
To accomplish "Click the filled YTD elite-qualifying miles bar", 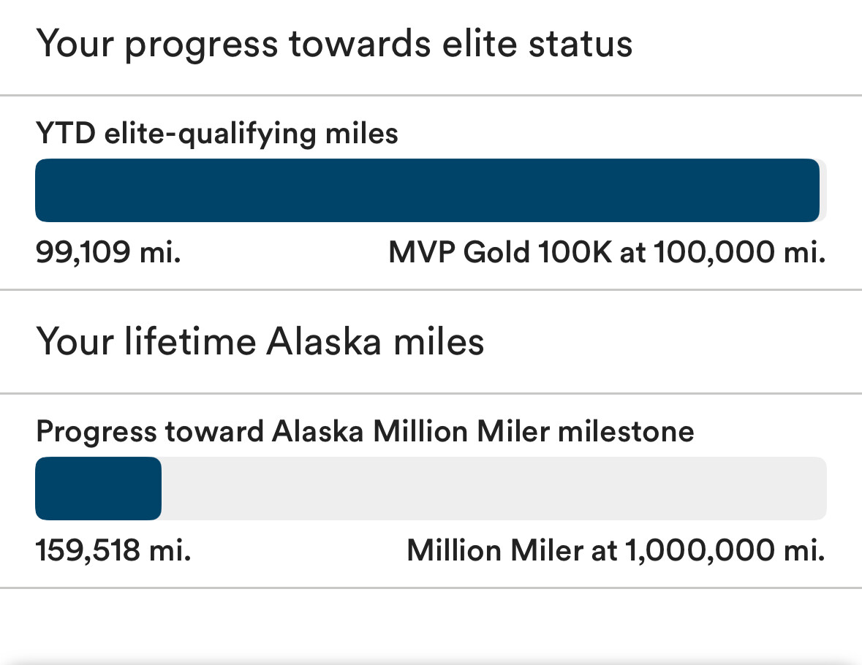I will pos(427,190).
